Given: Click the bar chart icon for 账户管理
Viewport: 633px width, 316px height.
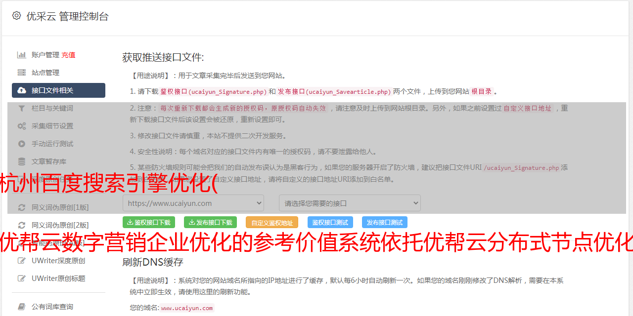Looking at the screenshot, I should coord(22,55).
